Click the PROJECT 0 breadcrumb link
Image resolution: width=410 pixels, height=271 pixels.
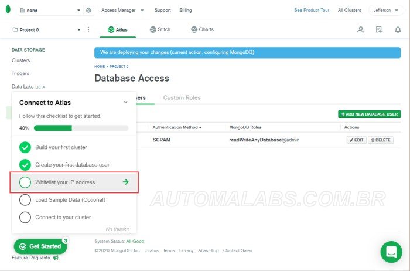tap(119, 66)
